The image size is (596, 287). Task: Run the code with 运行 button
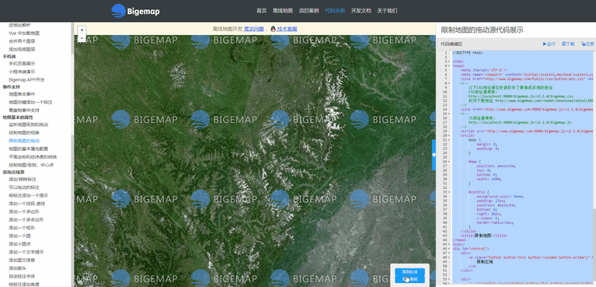pos(549,44)
